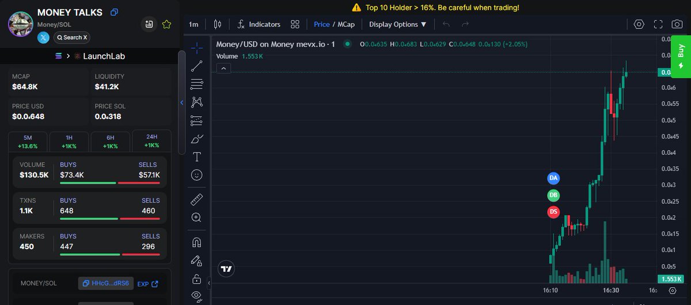Open the candlestick chart style menu
This screenshot has height=305, width=691.
pyautogui.click(x=217, y=24)
